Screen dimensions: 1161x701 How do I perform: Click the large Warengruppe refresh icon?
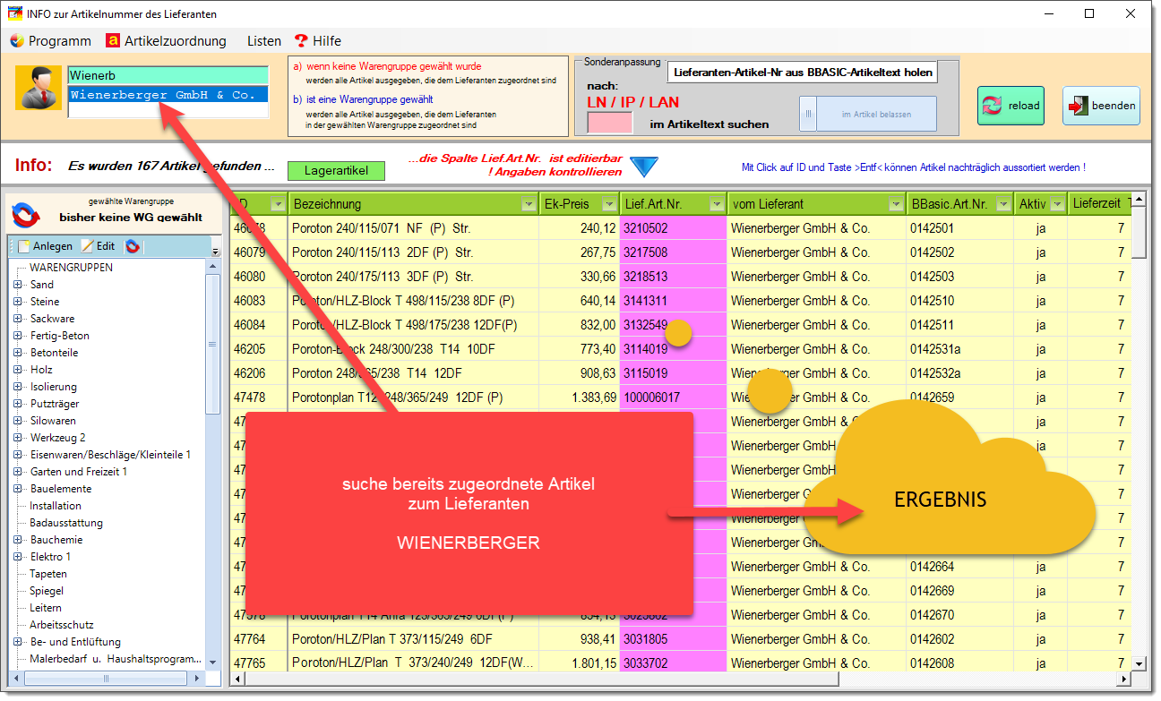tap(26, 216)
